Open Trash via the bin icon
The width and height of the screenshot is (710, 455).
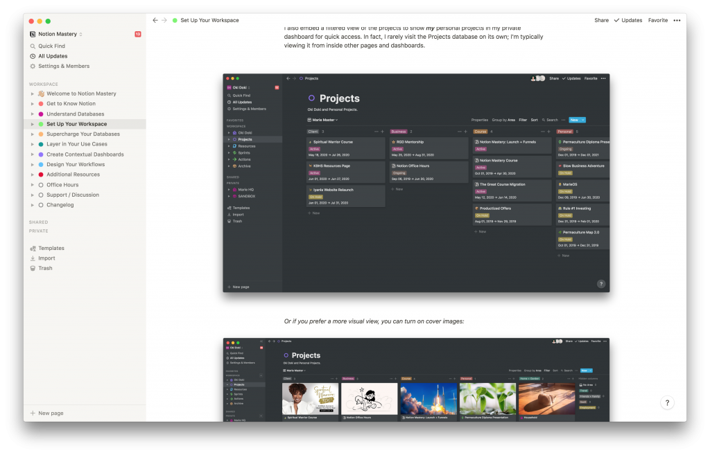coord(33,268)
